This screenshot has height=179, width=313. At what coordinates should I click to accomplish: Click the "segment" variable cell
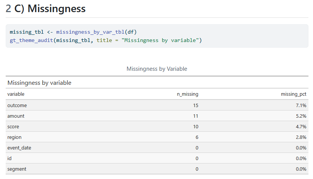(17, 169)
